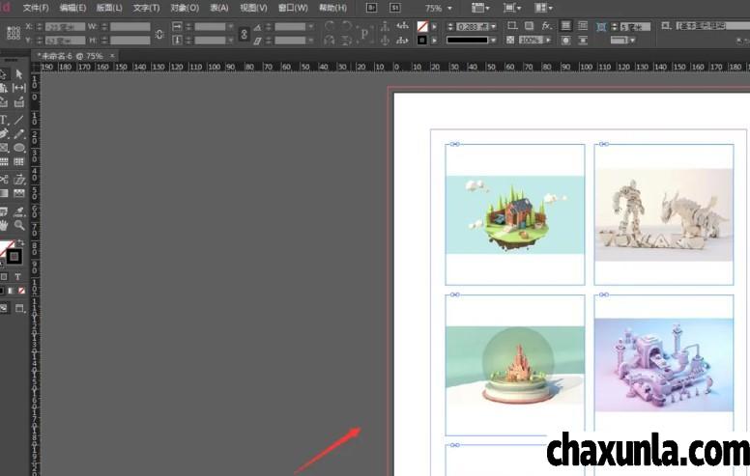Viewport: 750px width, 476px height.
Task: Open the screen mode dropdown
Action: tap(512, 8)
